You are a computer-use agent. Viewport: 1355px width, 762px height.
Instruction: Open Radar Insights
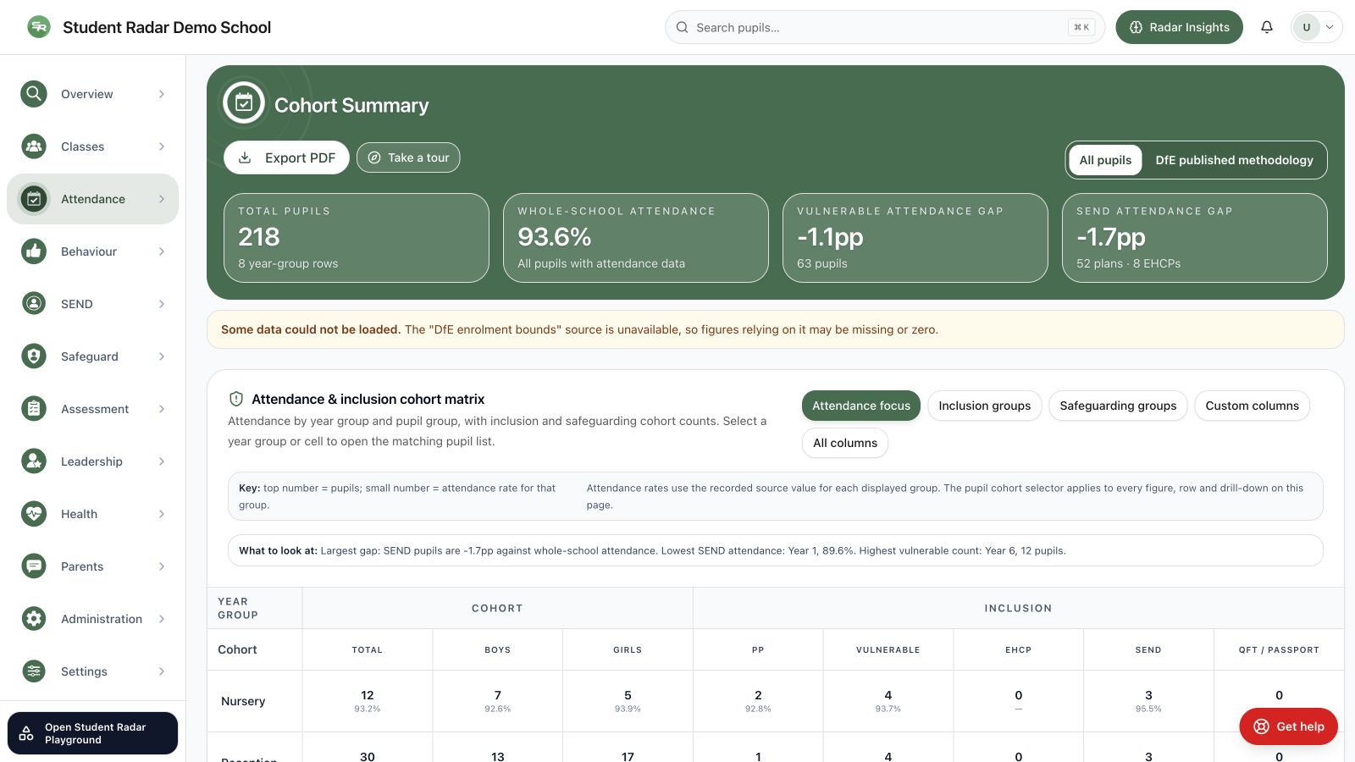pos(1179,27)
